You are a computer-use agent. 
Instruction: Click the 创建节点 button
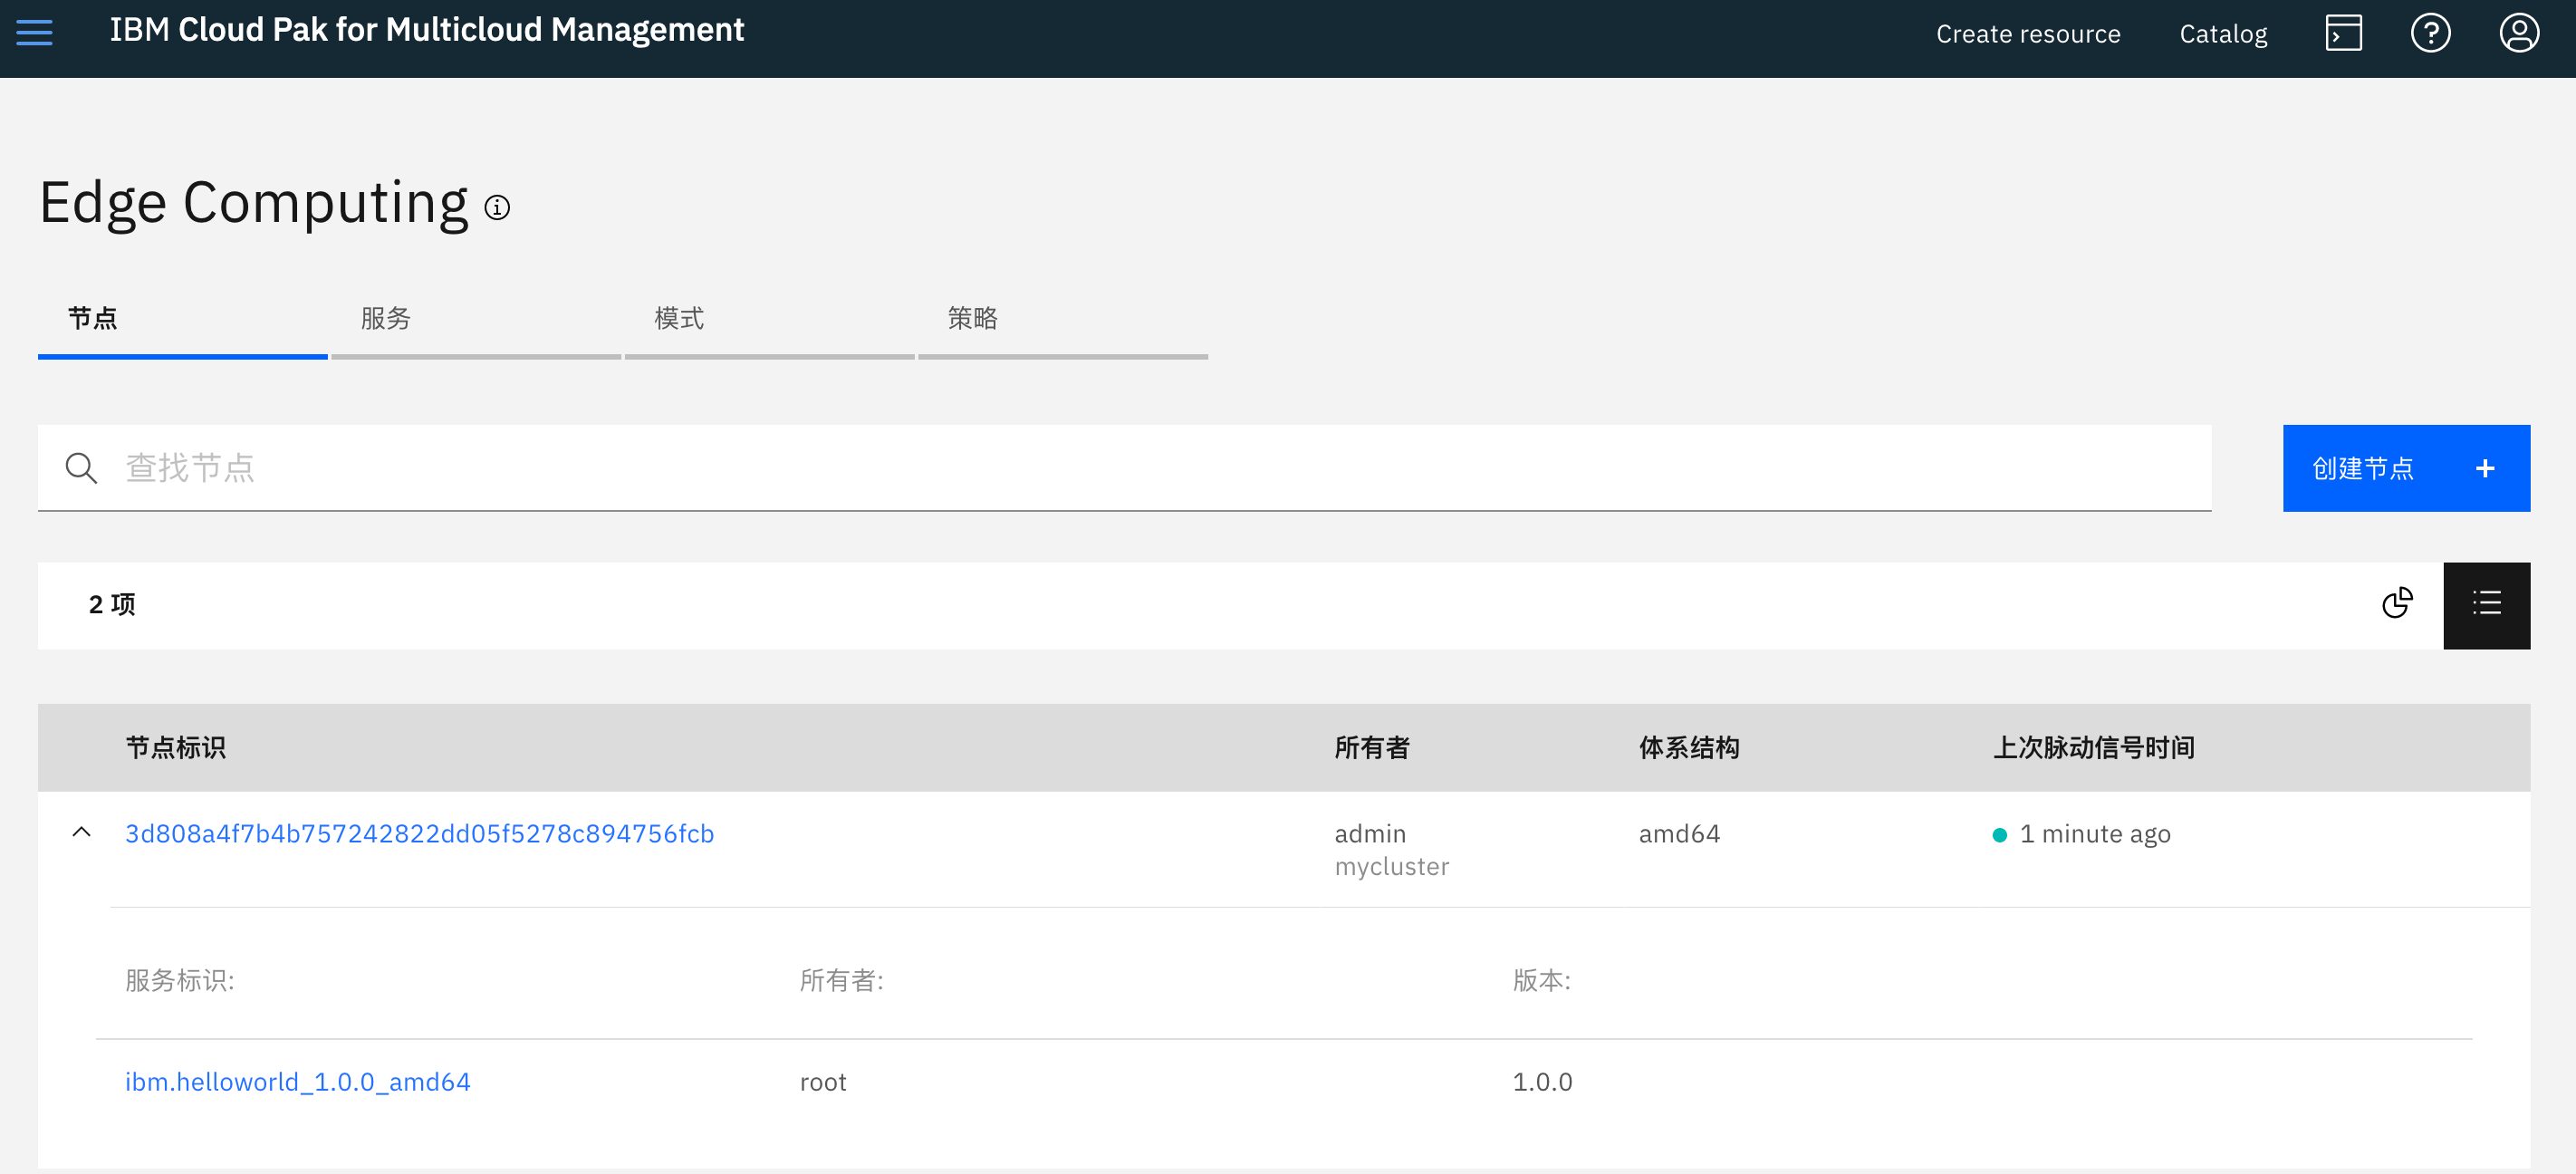[2405, 468]
